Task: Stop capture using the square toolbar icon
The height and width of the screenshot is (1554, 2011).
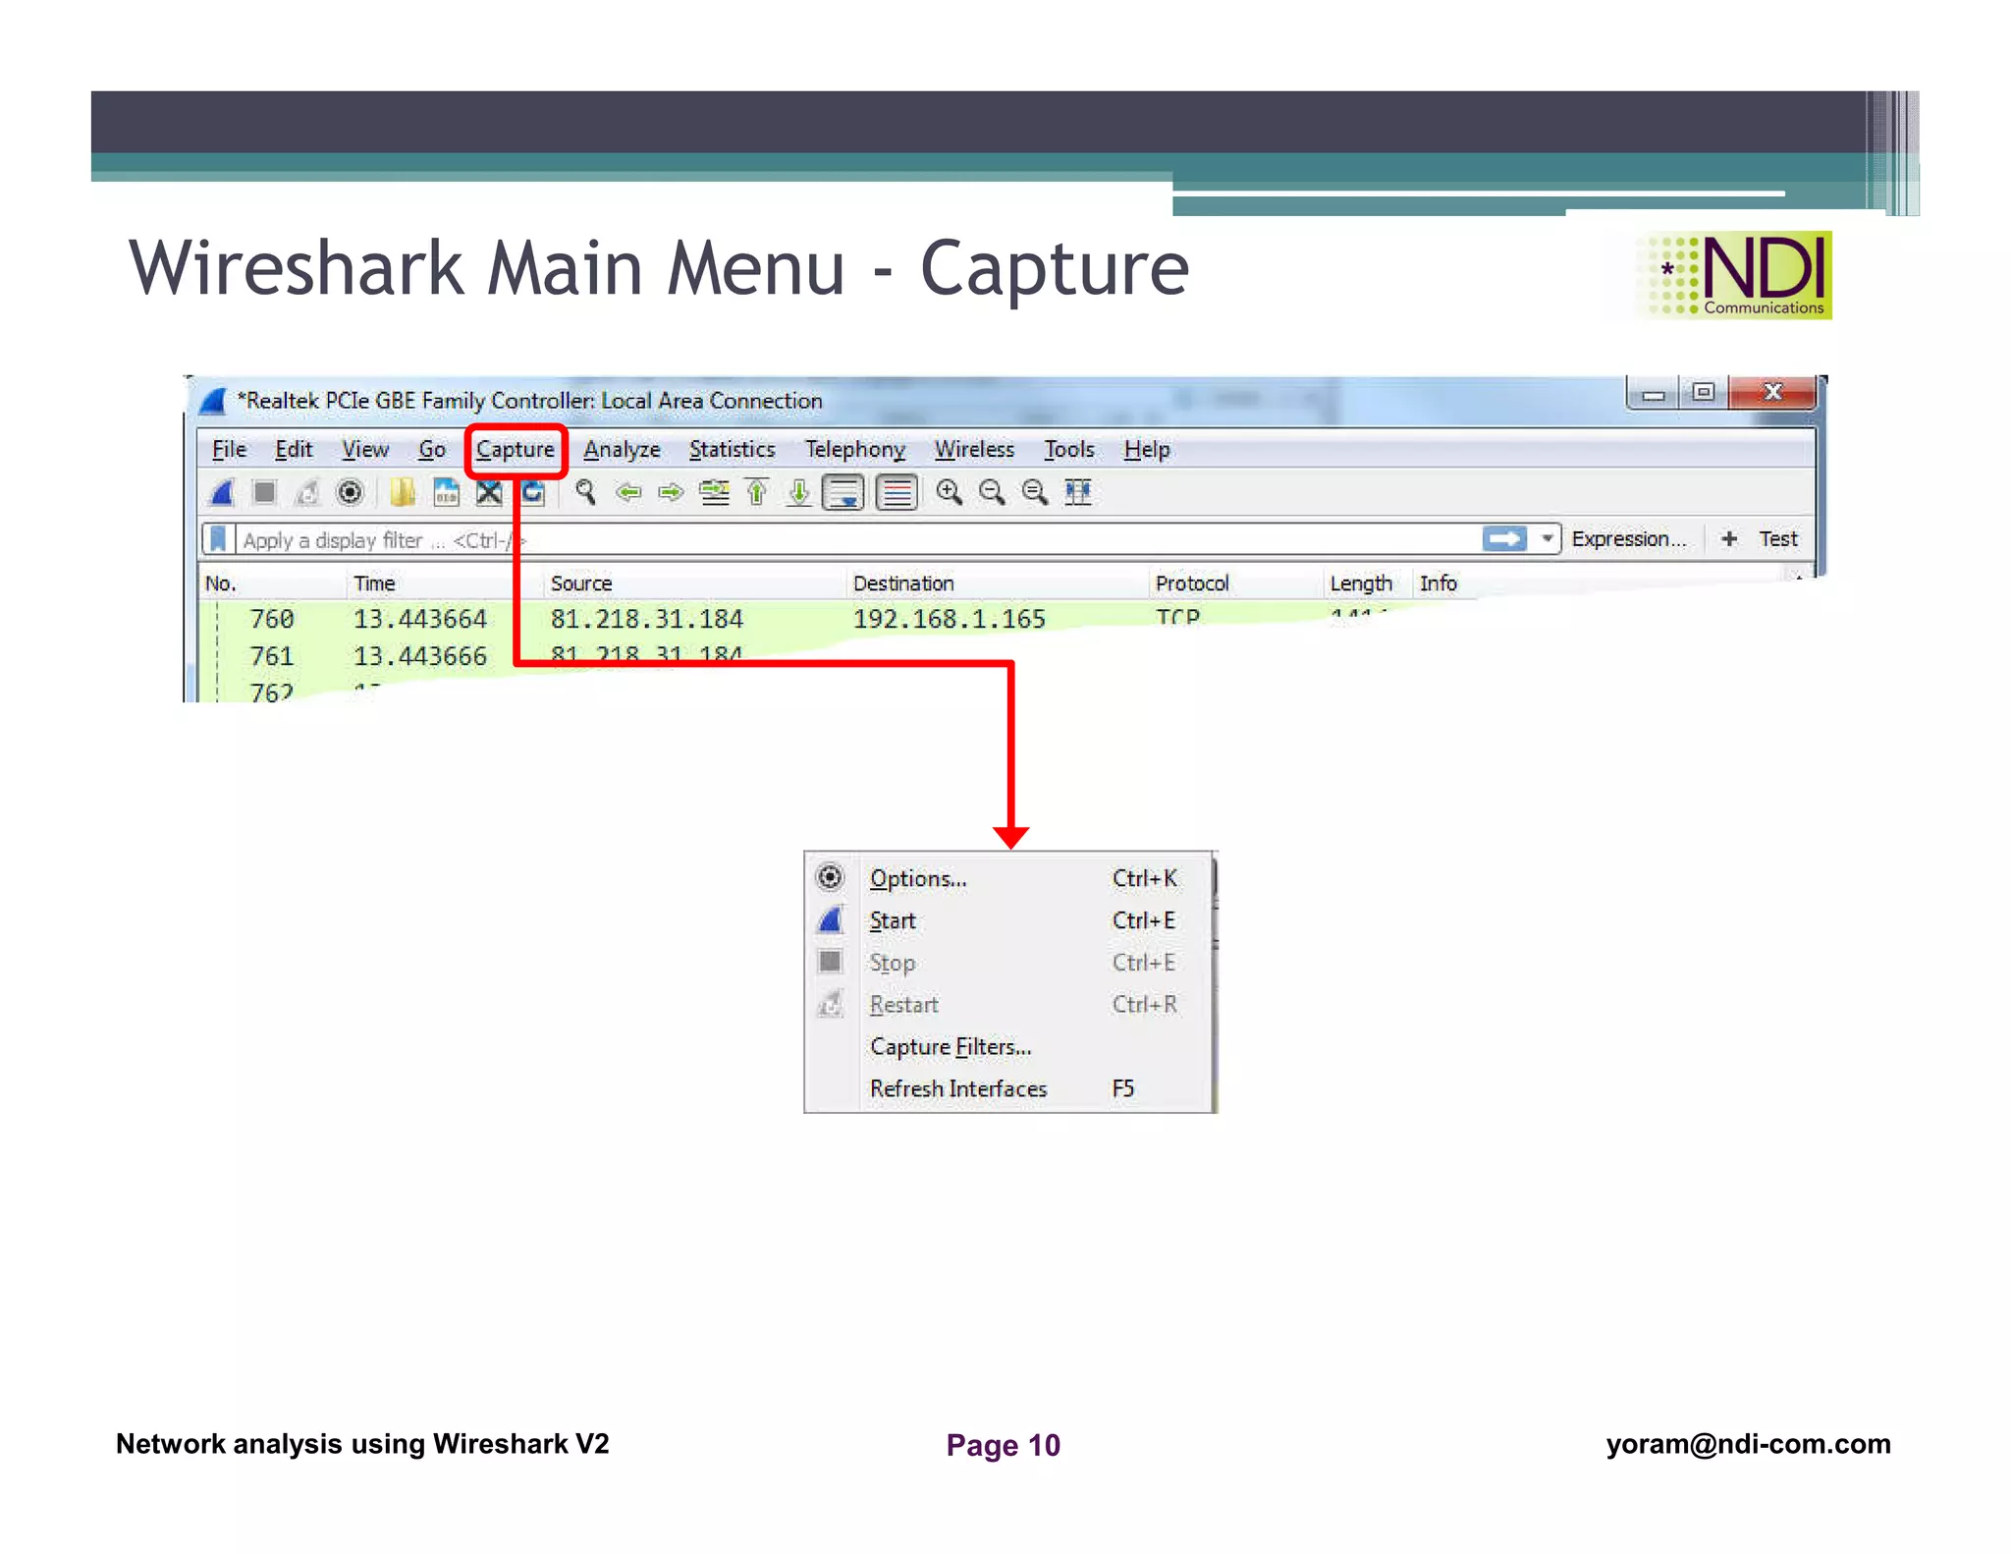Action: [264, 492]
